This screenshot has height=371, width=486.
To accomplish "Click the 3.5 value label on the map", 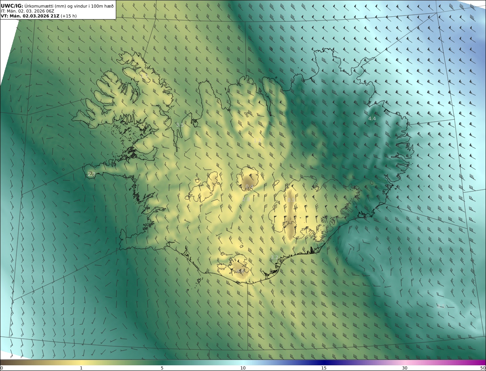I will point(180,125).
